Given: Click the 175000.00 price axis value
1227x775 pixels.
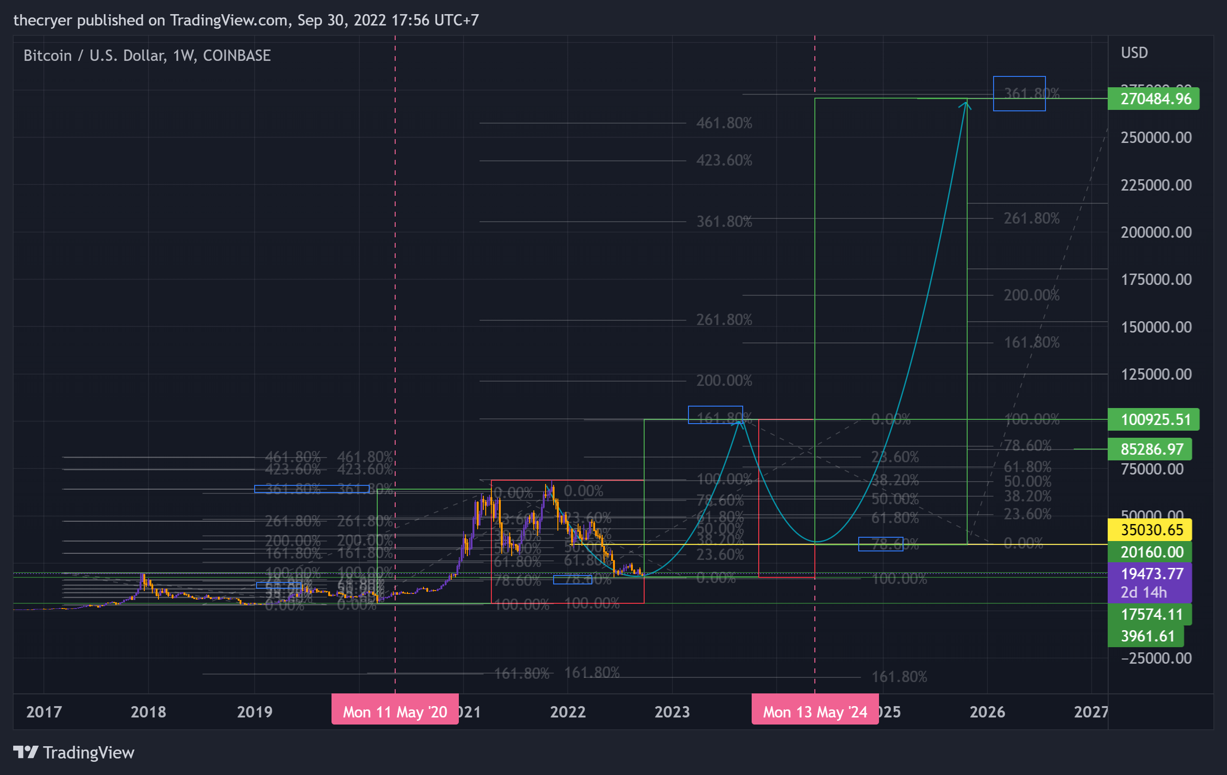Looking at the screenshot, I should [1156, 279].
